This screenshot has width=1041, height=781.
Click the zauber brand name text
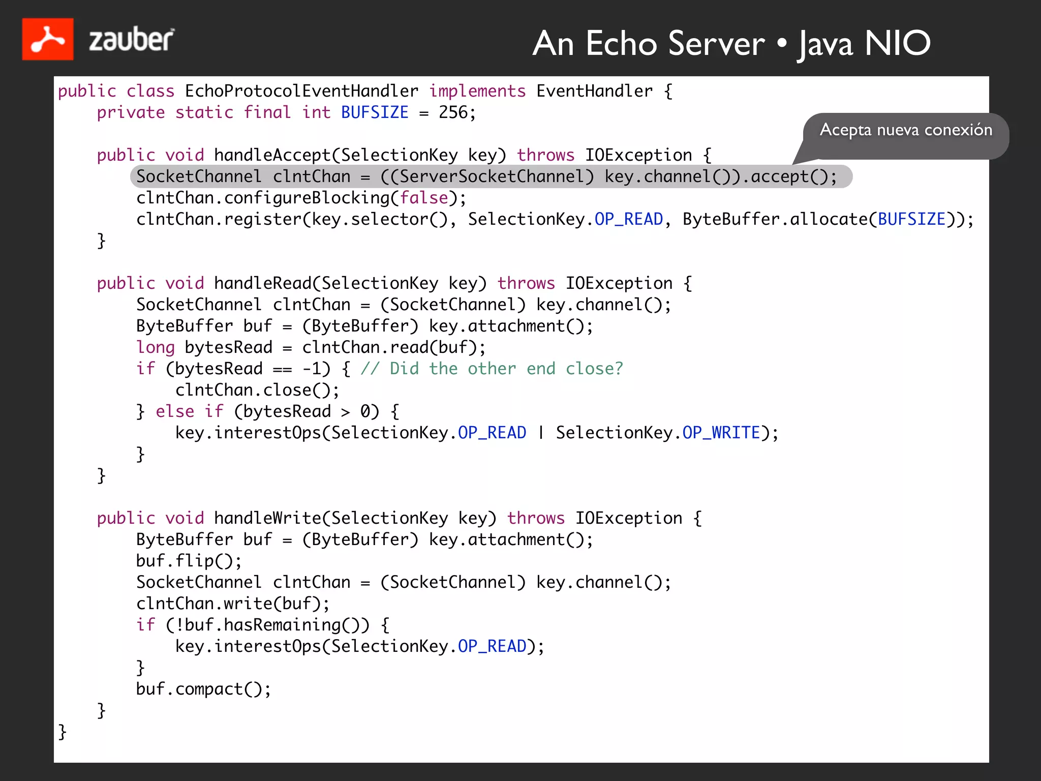coord(131,40)
